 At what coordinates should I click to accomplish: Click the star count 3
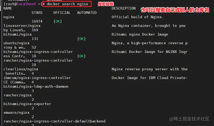[33, 91]
